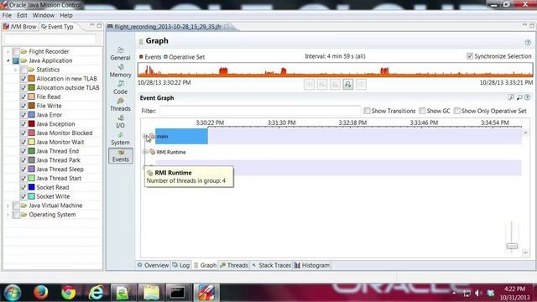Open the System tab group
537x302 pixels.
(120, 138)
